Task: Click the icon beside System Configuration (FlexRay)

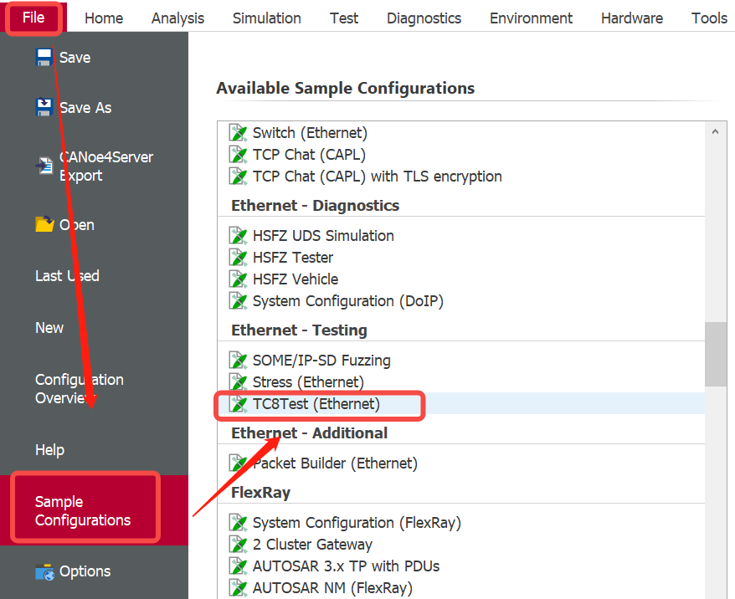Action: (x=238, y=523)
